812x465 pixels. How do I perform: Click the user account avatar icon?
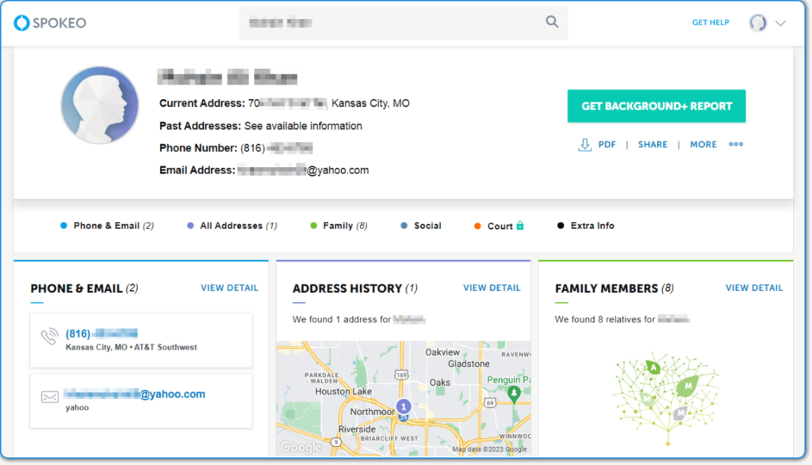758,23
